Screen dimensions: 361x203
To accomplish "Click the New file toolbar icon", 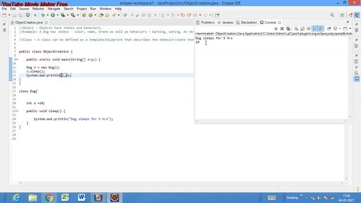I will tap(5, 15).
